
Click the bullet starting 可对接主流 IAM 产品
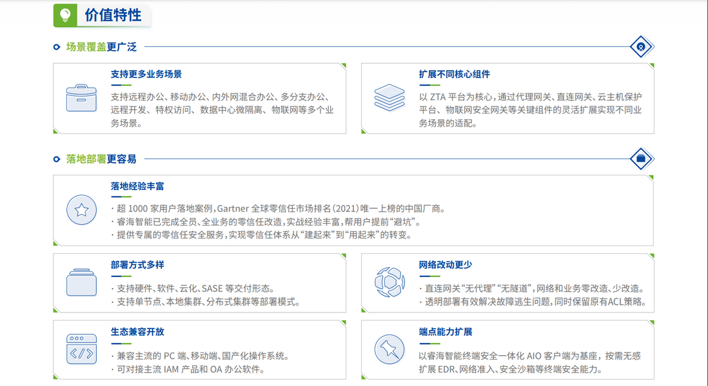(x=188, y=369)
